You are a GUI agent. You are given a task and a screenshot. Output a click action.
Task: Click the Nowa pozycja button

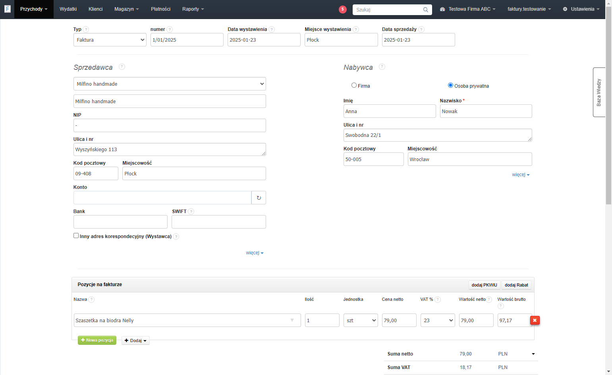click(x=97, y=340)
